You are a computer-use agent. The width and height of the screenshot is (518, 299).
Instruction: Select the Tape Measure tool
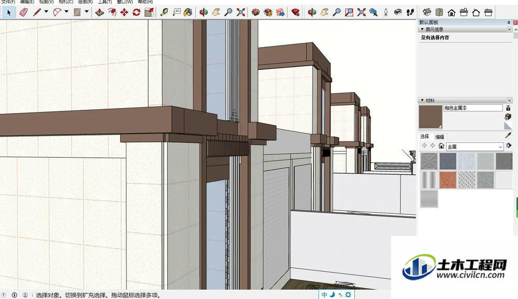coord(164,12)
